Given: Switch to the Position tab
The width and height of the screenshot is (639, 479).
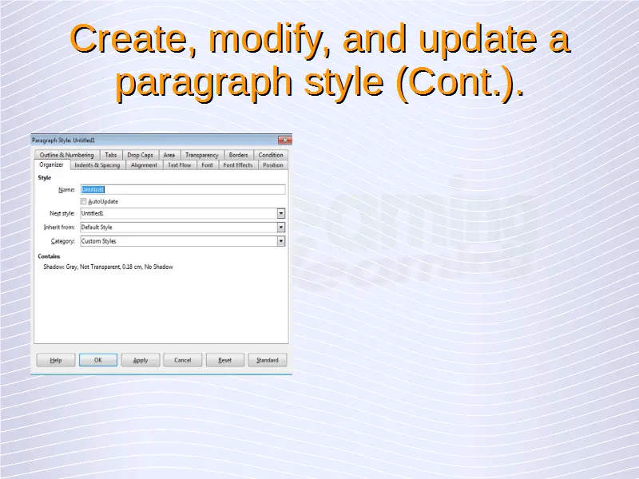Looking at the screenshot, I should [x=272, y=165].
